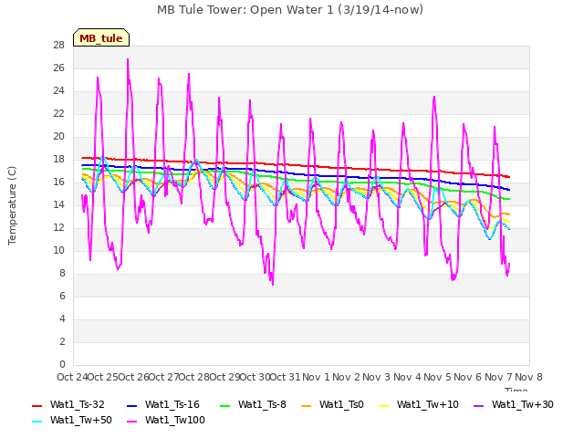Select the purple Wat1_Tw+30 legend swatch
The width and height of the screenshot is (584, 438).
click(x=478, y=405)
